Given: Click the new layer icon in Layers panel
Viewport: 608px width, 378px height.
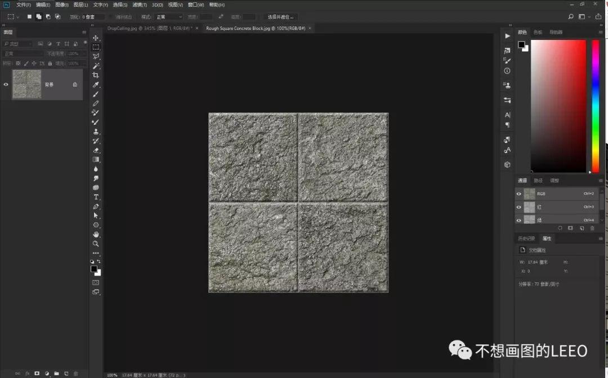Looking at the screenshot, I should coord(66,373).
